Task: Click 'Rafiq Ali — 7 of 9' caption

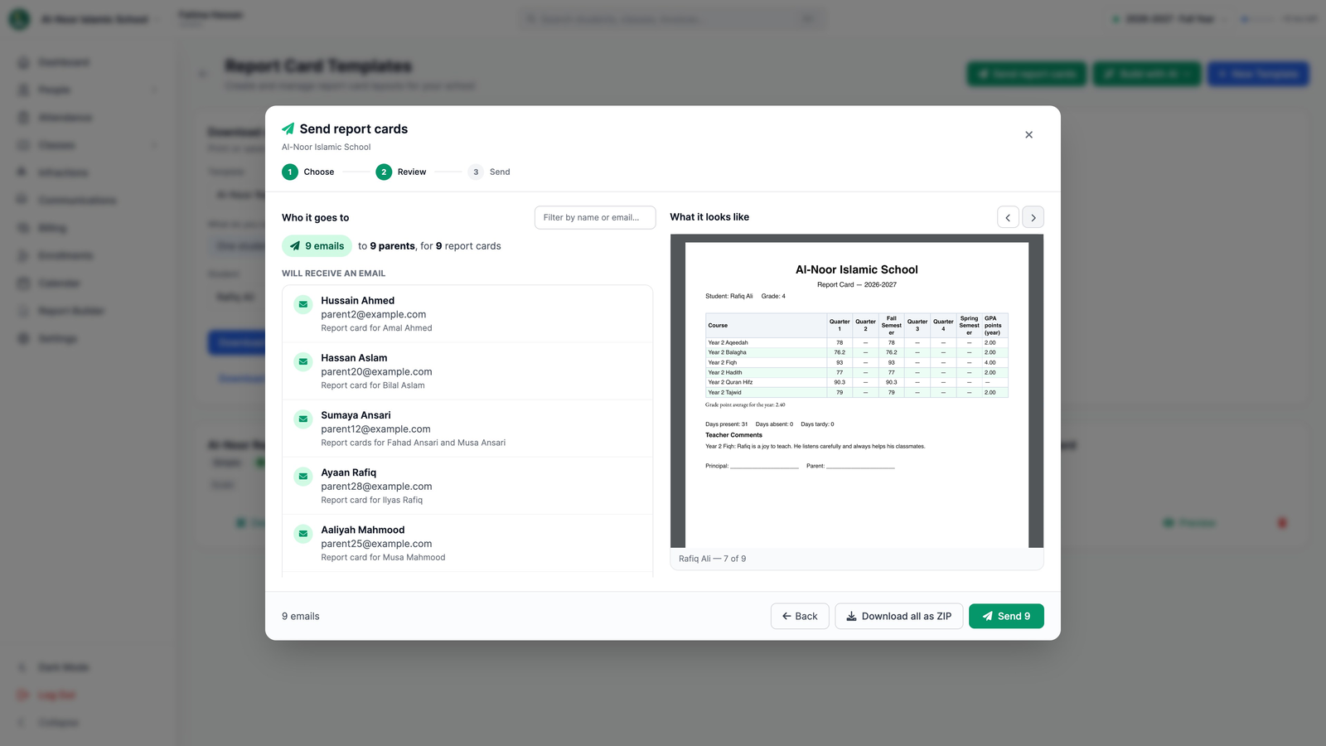Action: click(x=712, y=559)
